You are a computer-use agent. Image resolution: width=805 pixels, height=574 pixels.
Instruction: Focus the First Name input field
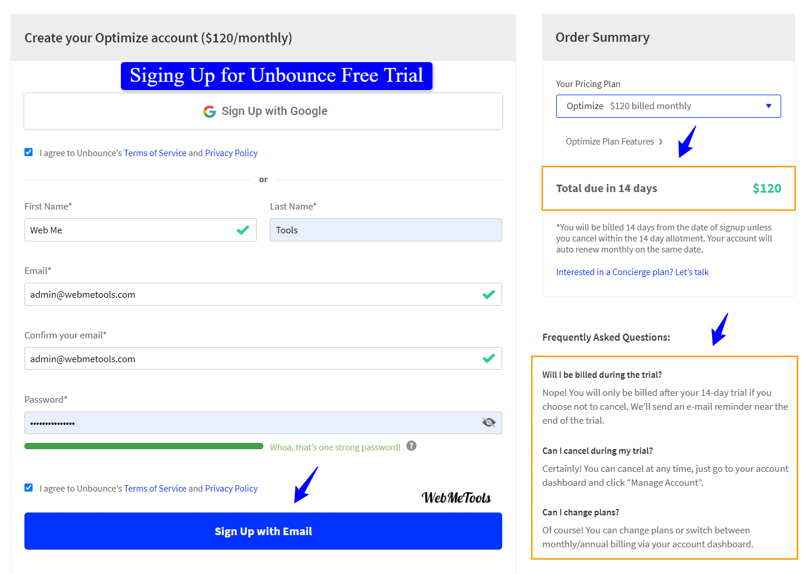pos(141,230)
